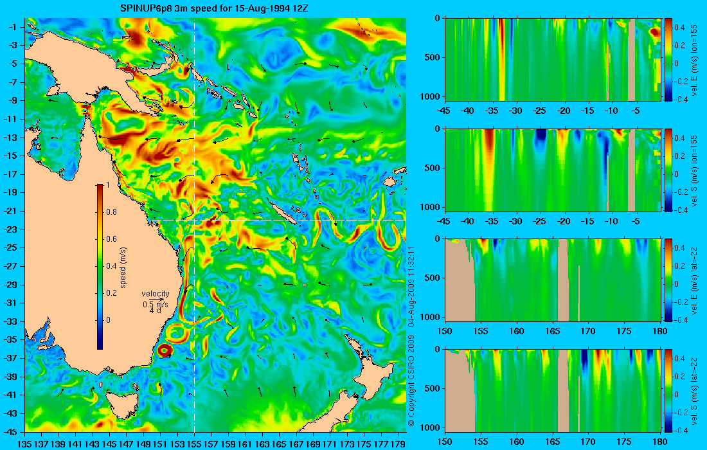Viewport: 707px width, 450px height.
Task: Click "-45" on the main map latitude axis
Action: (x=11, y=431)
